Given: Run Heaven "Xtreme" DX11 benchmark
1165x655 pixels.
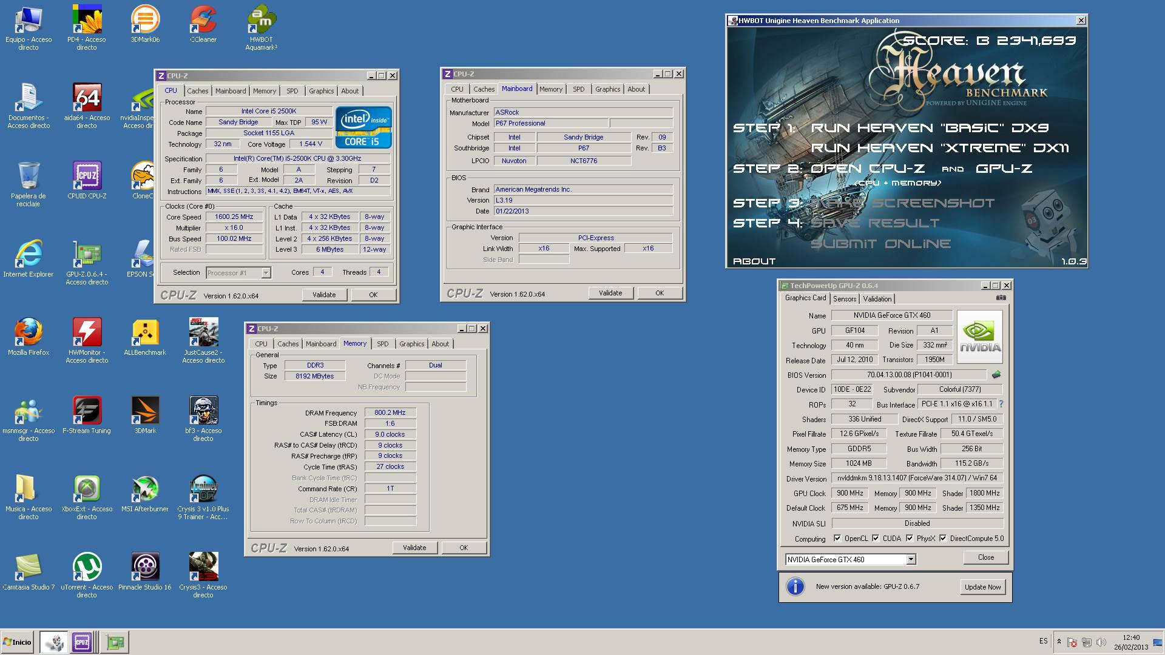Looking at the screenshot, I should [940, 148].
